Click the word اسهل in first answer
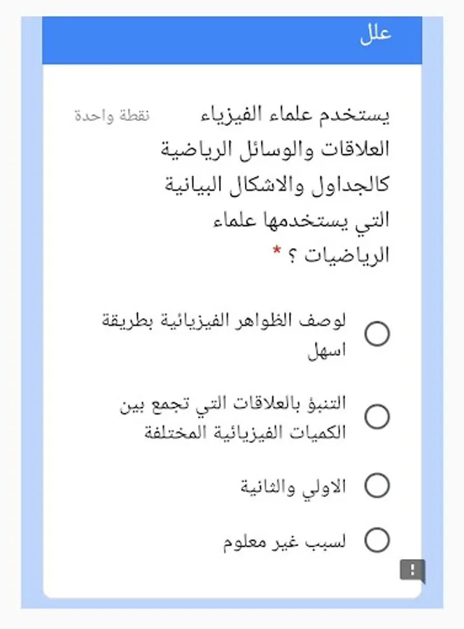Viewport: 464px width, 629px height. pos(327,351)
